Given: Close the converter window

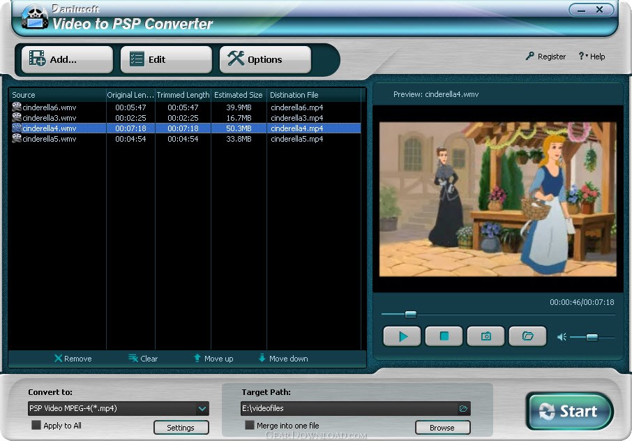Looking at the screenshot, I should coord(599,9).
